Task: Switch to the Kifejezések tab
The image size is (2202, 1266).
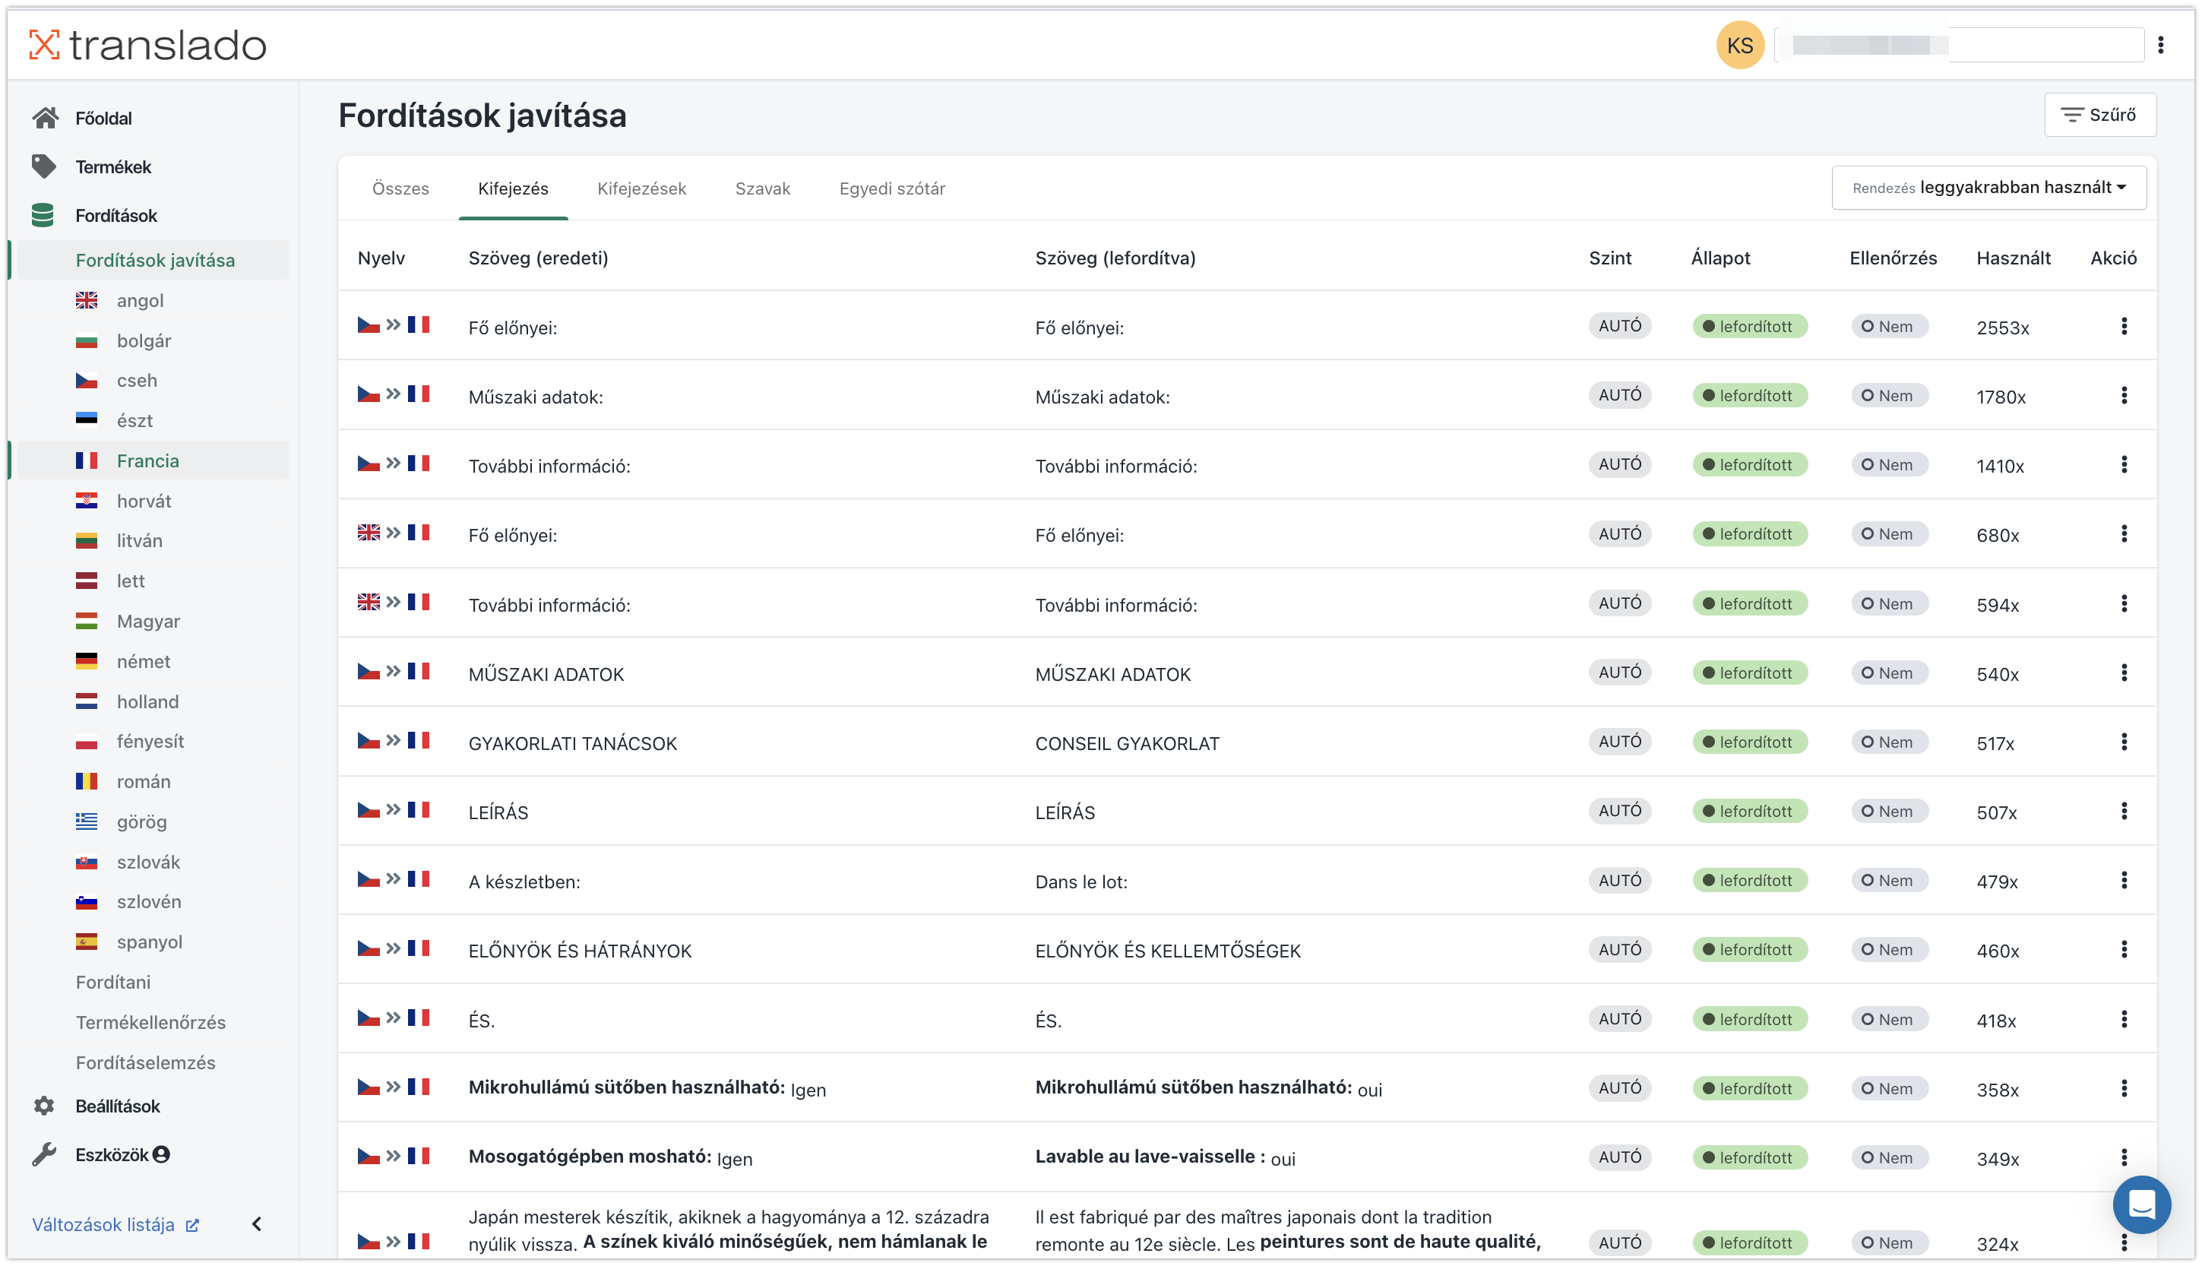Action: 641,188
